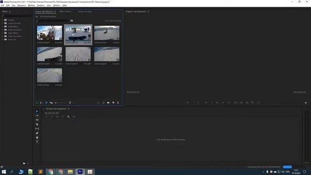Open Sort Icons dropdown in Project footer
The image size is (311, 175).
[71, 103]
